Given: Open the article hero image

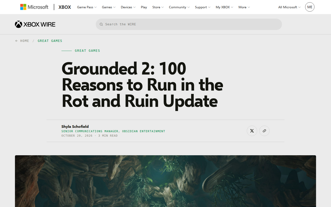Looking at the screenshot, I should pyautogui.click(x=165, y=181).
